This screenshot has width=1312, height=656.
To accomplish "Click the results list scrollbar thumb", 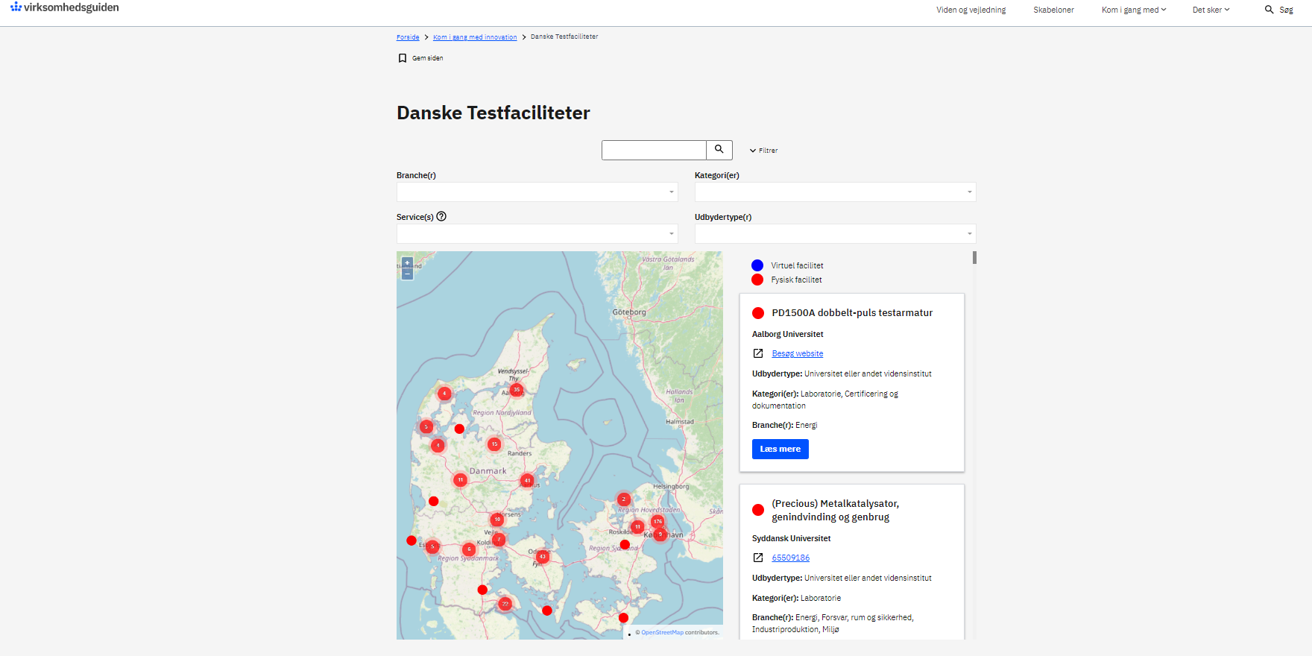I will (974, 257).
